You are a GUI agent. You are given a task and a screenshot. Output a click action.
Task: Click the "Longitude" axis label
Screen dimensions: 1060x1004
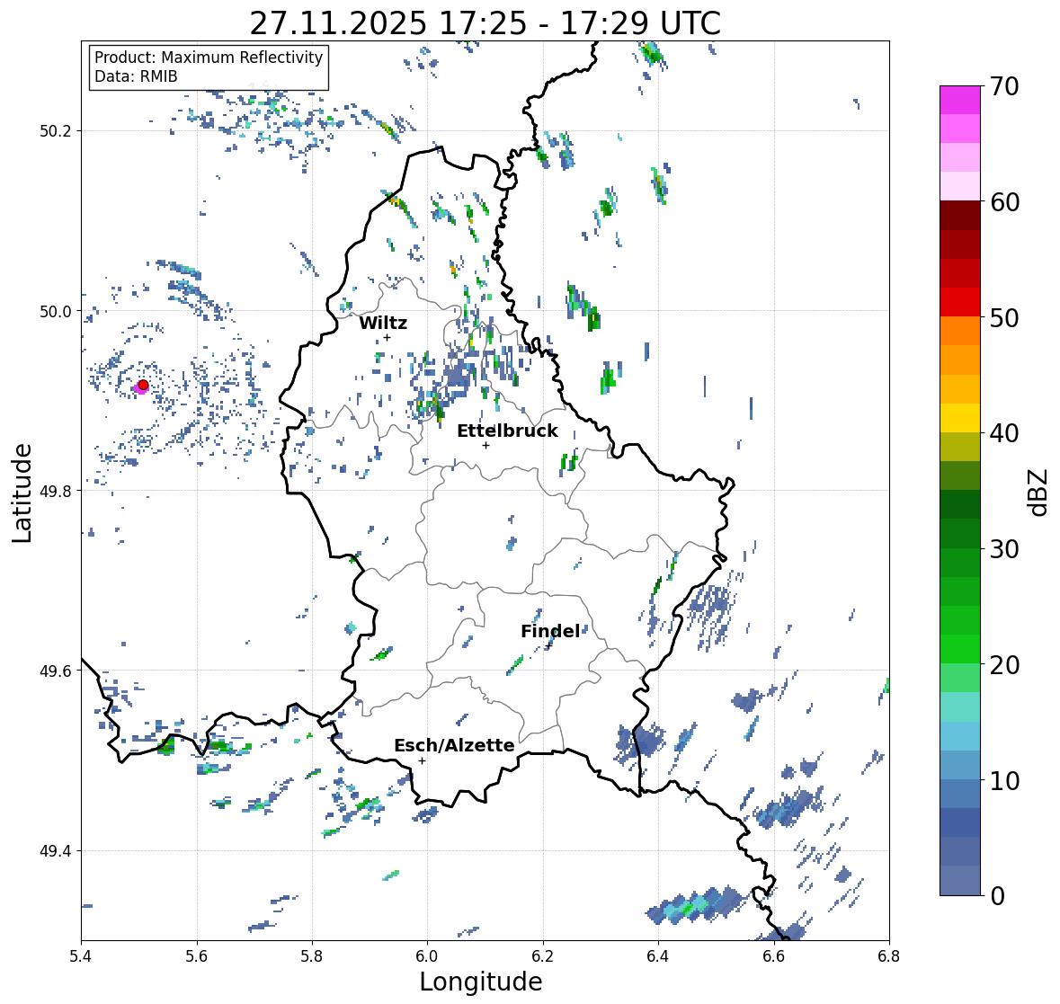(x=481, y=982)
